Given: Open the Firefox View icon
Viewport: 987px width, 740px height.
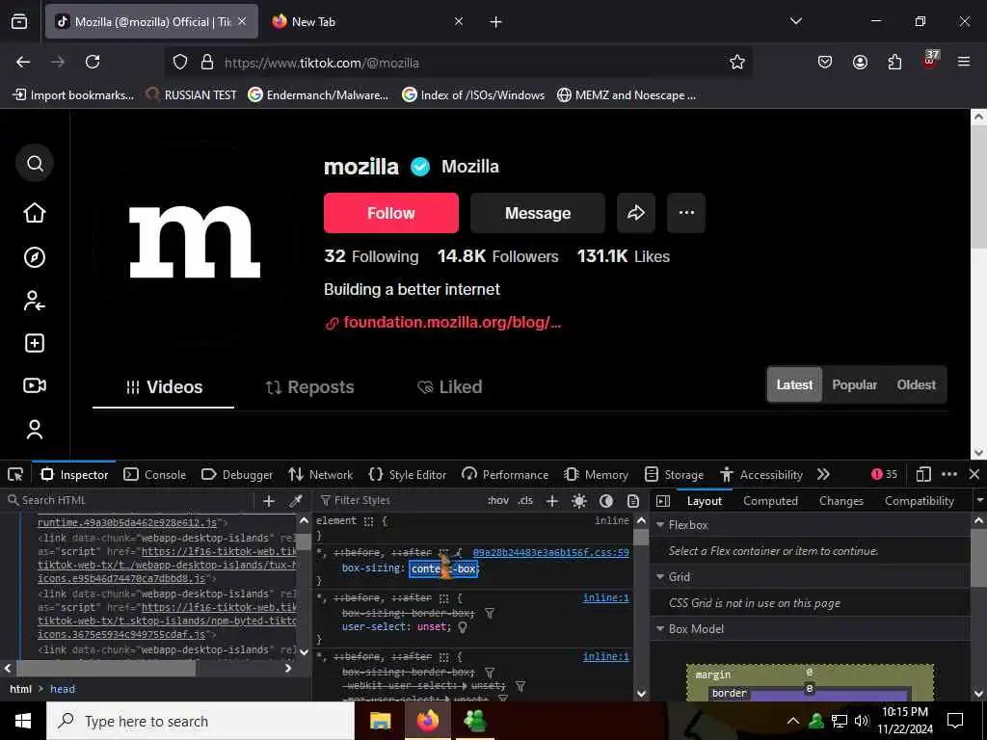Looking at the screenshot, I should (19, 22).
